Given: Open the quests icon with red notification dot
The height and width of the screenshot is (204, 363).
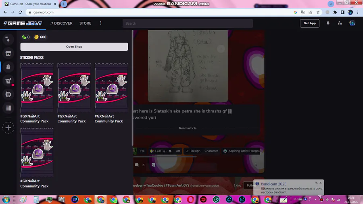Looking at the screenshot, I should 8,81.
